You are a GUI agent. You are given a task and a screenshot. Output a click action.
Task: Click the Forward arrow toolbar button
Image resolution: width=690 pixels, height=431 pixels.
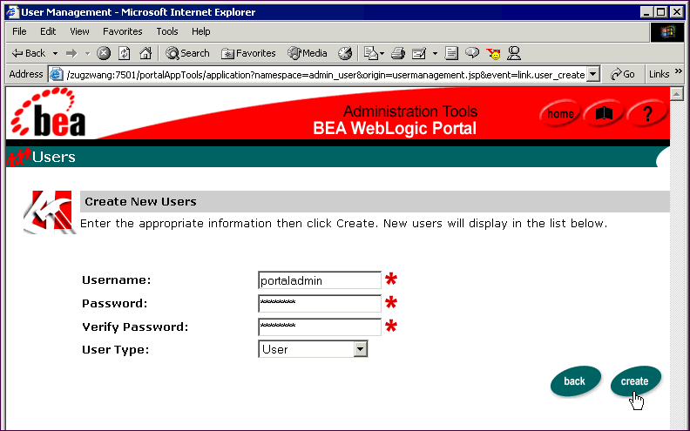click(71, 54)
